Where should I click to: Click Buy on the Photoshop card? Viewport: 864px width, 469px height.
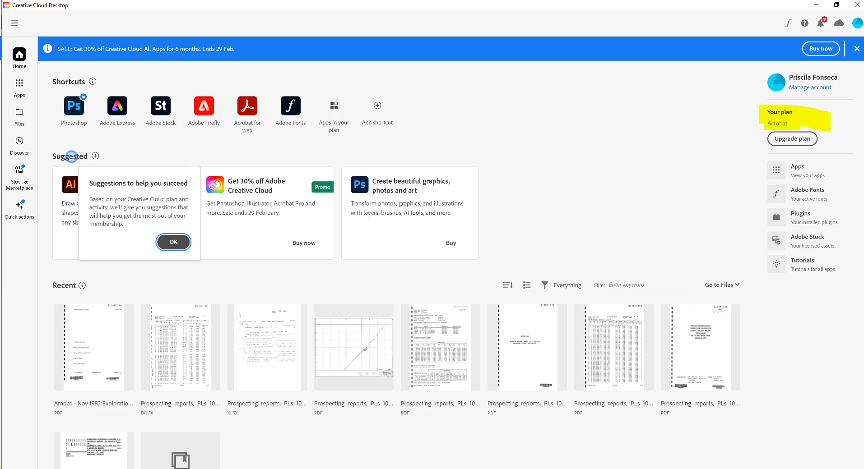[451, 243]
